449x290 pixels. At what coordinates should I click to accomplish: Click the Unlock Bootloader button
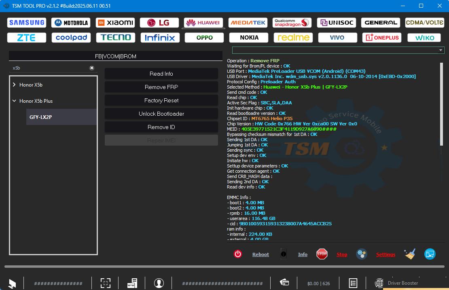click(161, 114)
